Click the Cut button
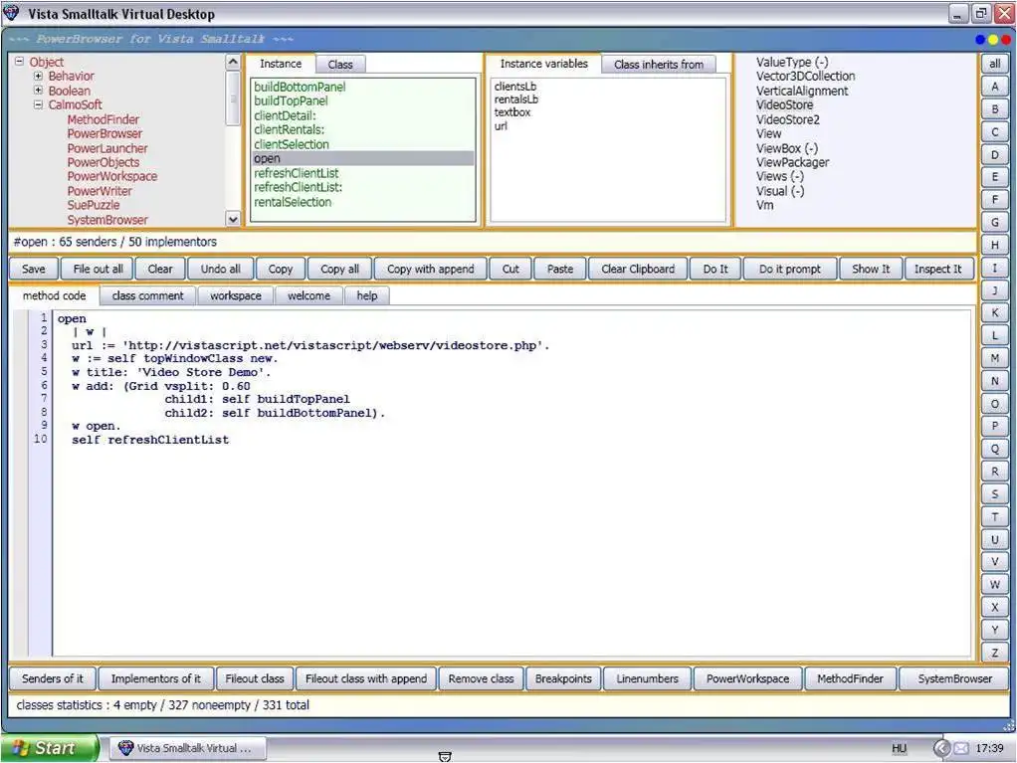 coord(510,269)
